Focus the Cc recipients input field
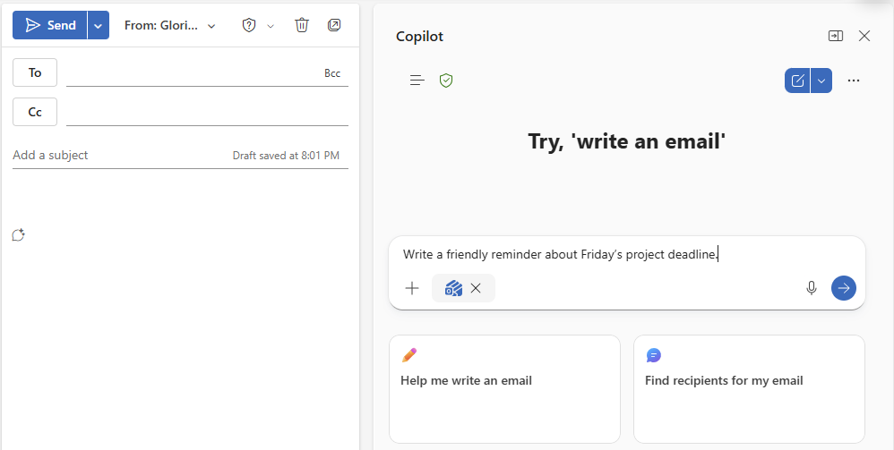Screen dimensions: 894x450 tap(207, 112)
